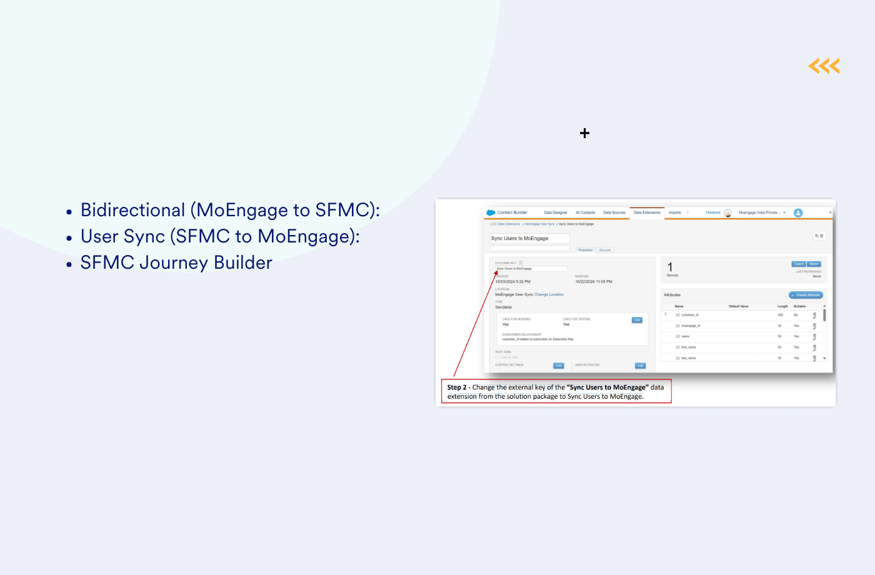
Task: Click the last_name attribute name
Action: pyautogui.click(x=688, y=358)
